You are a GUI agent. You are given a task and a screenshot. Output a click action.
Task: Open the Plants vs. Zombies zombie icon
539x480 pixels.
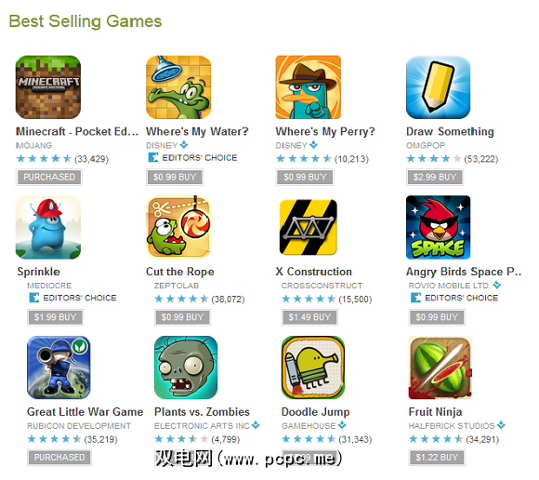coord(186,367)
